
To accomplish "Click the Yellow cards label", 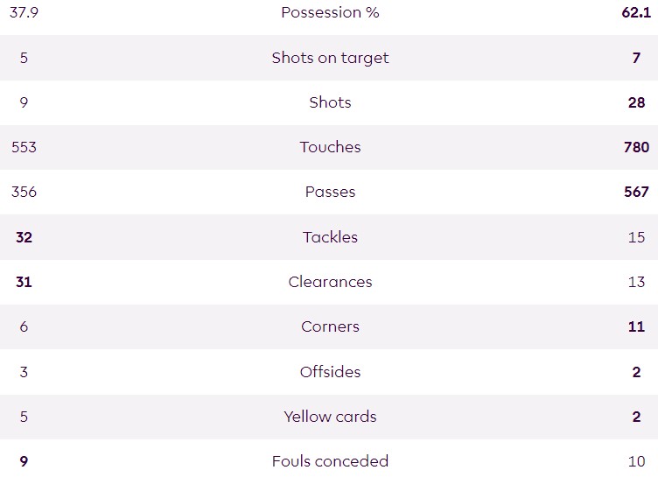I will 330,417.
